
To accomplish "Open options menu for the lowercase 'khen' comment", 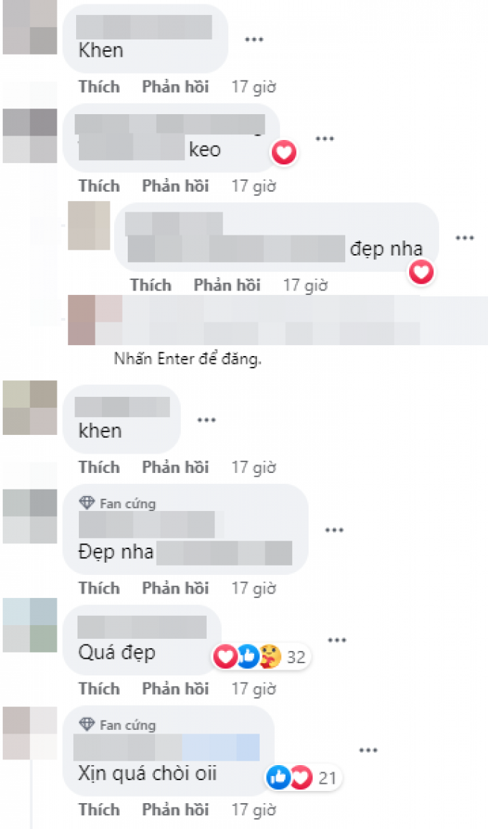I will tap(206, 421).
